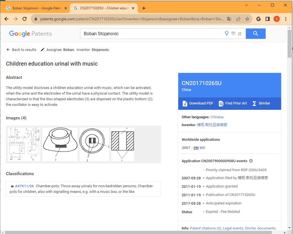Open Similar documents button
Viewport: 293px width, 234px height.
click(261, 103)
